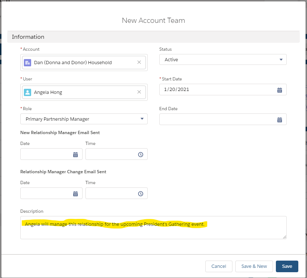Open the Start Date calendar picker

pos(279,90)
